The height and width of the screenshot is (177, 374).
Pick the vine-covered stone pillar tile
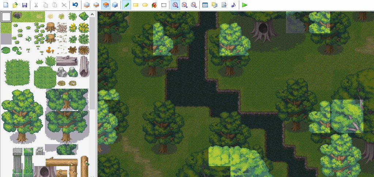pyautogui.click(x=28, y=162)
